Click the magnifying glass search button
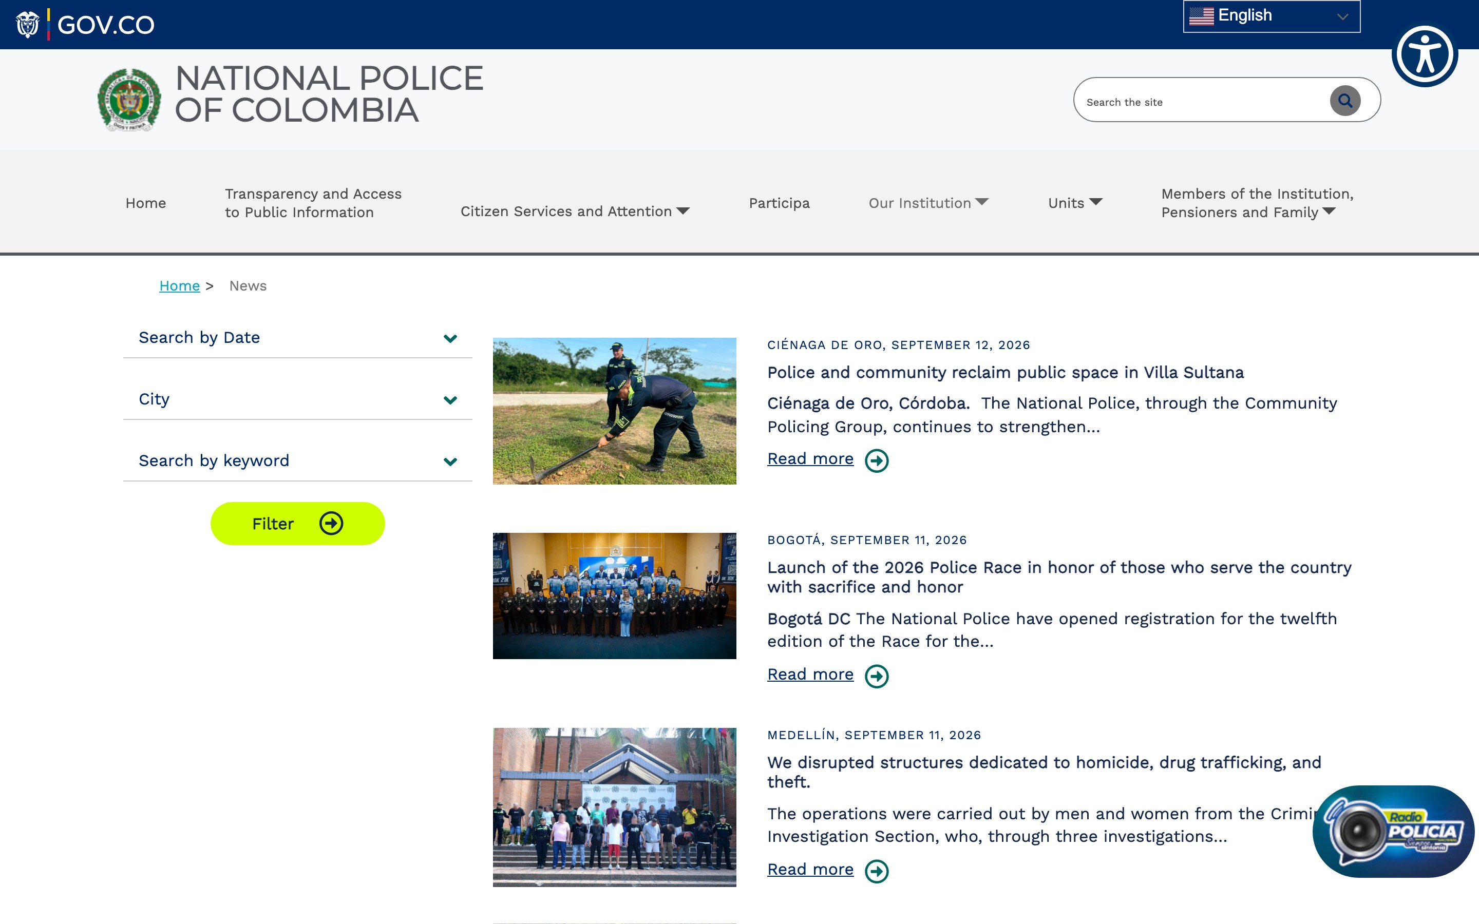This screenshot has width=1479, height=924. [x=1344, y=100]
